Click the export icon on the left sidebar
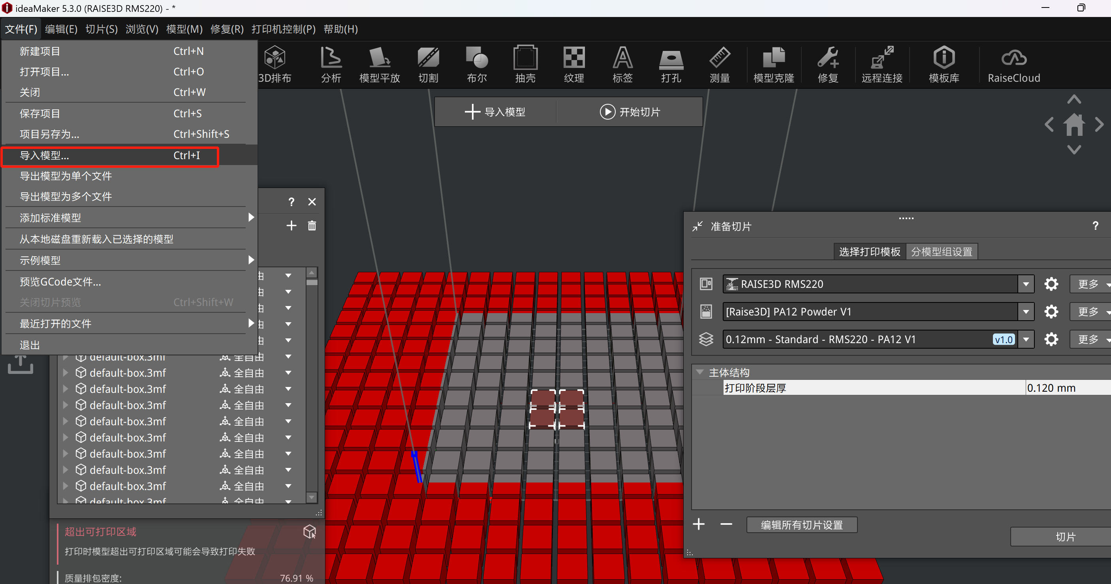1111x584 pixels. click(20, 364)
